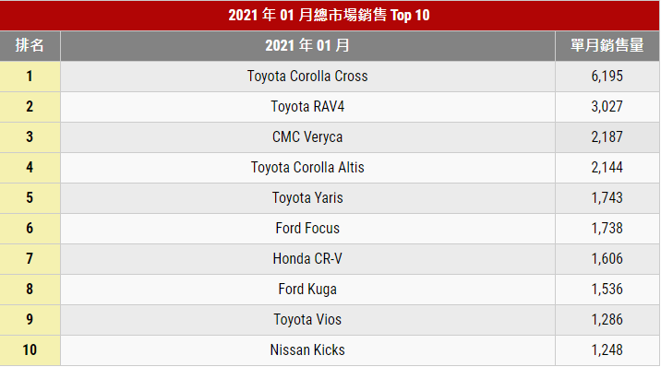Viewport: 661px width, 367px height.
Task: Click the 2021 年 01 月 column header
Action: (x=307, y=45)
